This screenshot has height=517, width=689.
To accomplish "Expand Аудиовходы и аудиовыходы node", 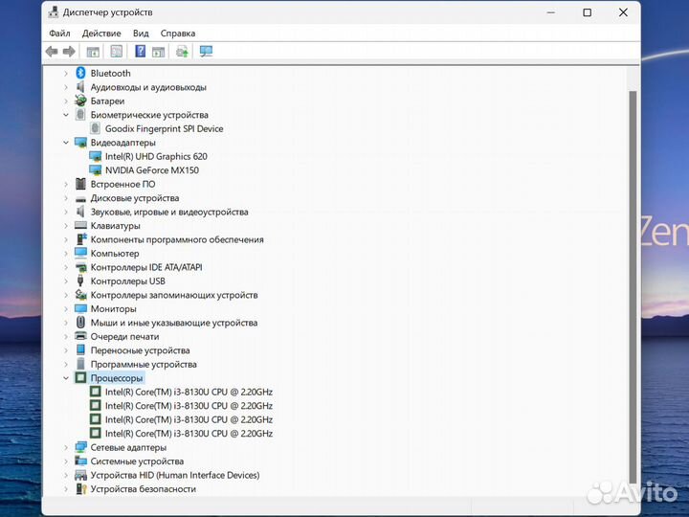I will [66, 87].
